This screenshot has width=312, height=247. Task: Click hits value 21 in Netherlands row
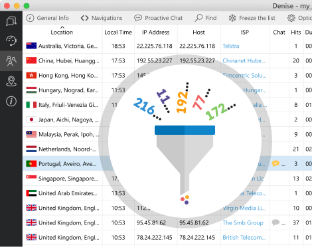pyautogui.click(x=296, y=149)
